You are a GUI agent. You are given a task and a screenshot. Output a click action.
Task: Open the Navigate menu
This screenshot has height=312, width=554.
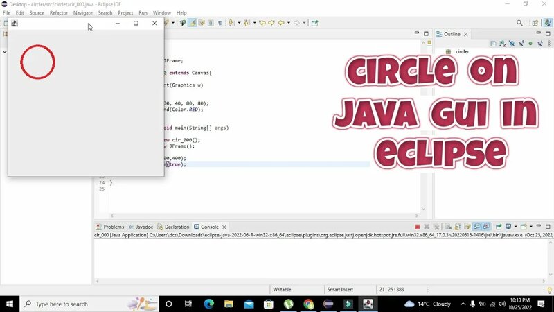pyautogui.click(x=82, y=12)
